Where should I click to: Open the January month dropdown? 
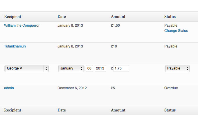coord(71,69)
